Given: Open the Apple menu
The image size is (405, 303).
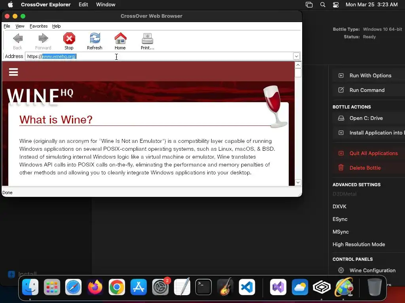Looking at the screenshot, I should pos(10,4).
